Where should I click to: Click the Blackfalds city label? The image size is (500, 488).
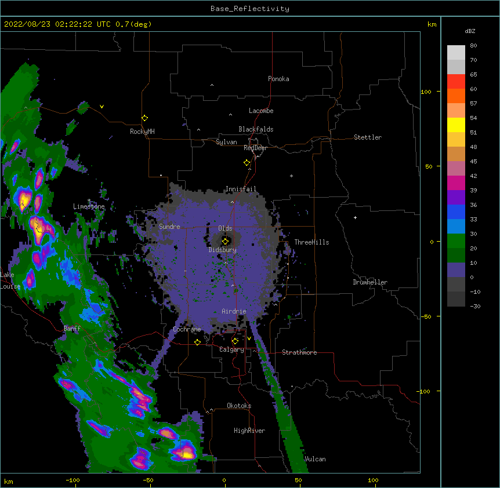pos(256,129)
